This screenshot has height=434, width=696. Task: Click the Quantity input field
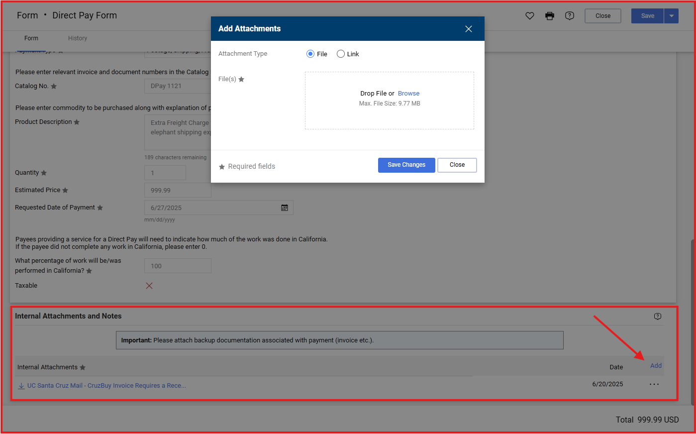165,173
